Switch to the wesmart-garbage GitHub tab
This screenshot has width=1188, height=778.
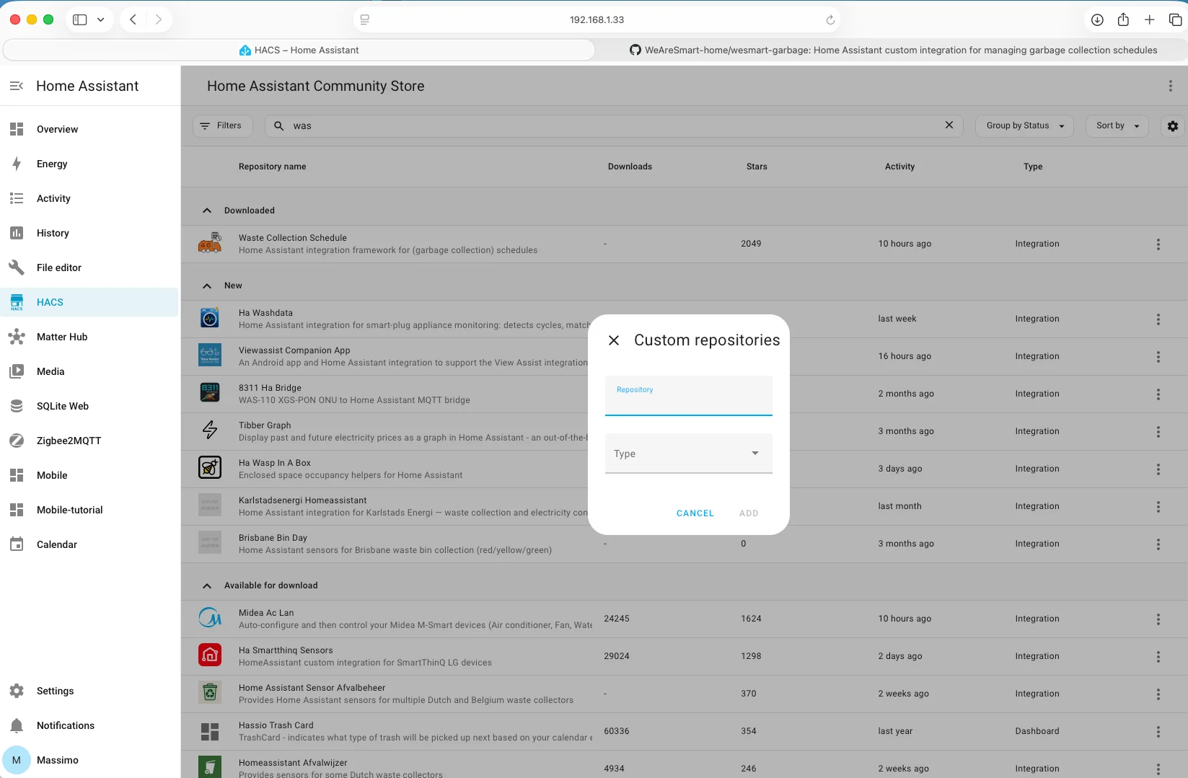[x=893, y=50]
